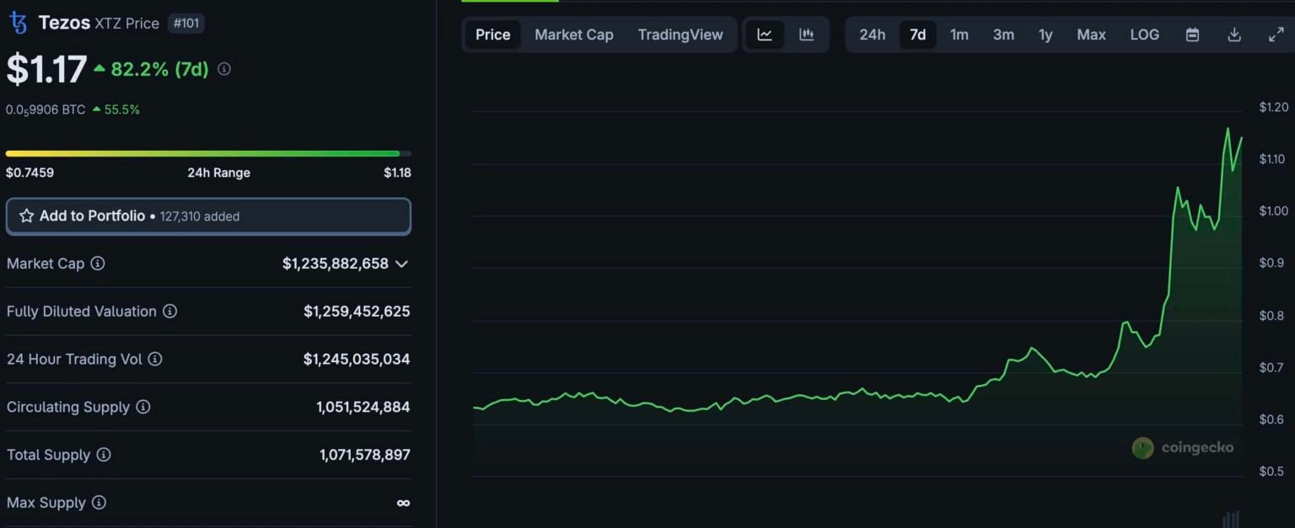
Task: Switch to the Market Cap tab
Action: click(573, 35)
